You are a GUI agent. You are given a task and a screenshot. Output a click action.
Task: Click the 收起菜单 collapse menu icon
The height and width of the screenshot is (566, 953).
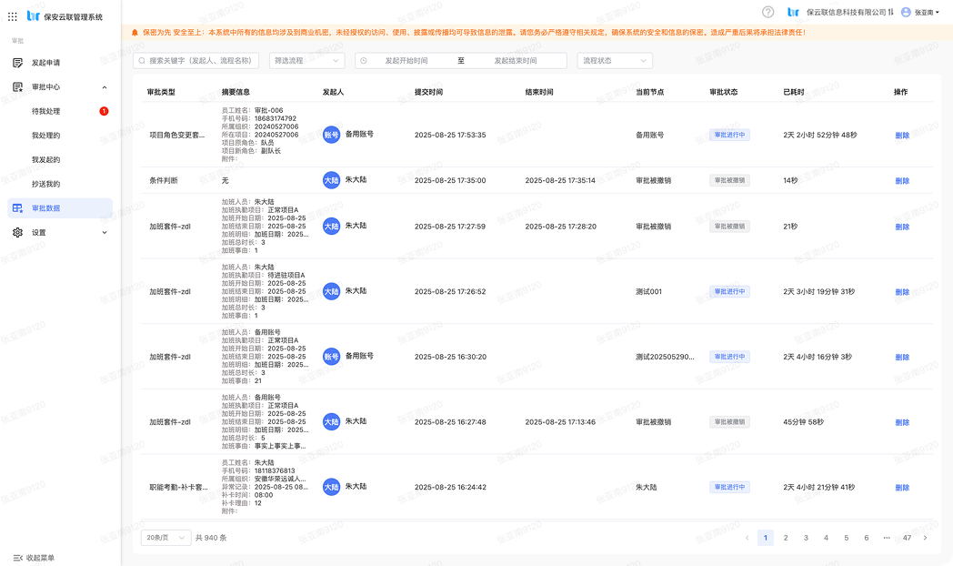point(17,557)
